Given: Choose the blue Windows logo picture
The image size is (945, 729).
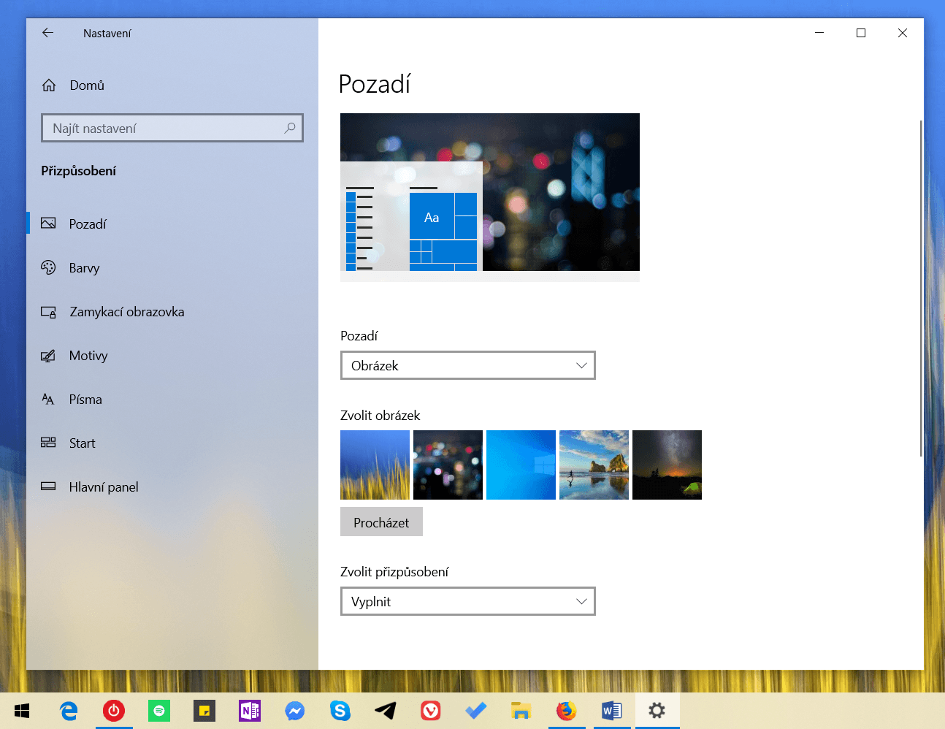Looking at the screenshot, I should point(521,465).
